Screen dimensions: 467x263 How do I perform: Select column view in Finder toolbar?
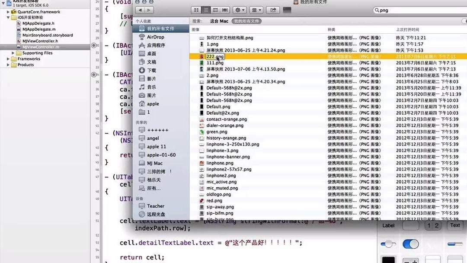click(x=215, y=10)
